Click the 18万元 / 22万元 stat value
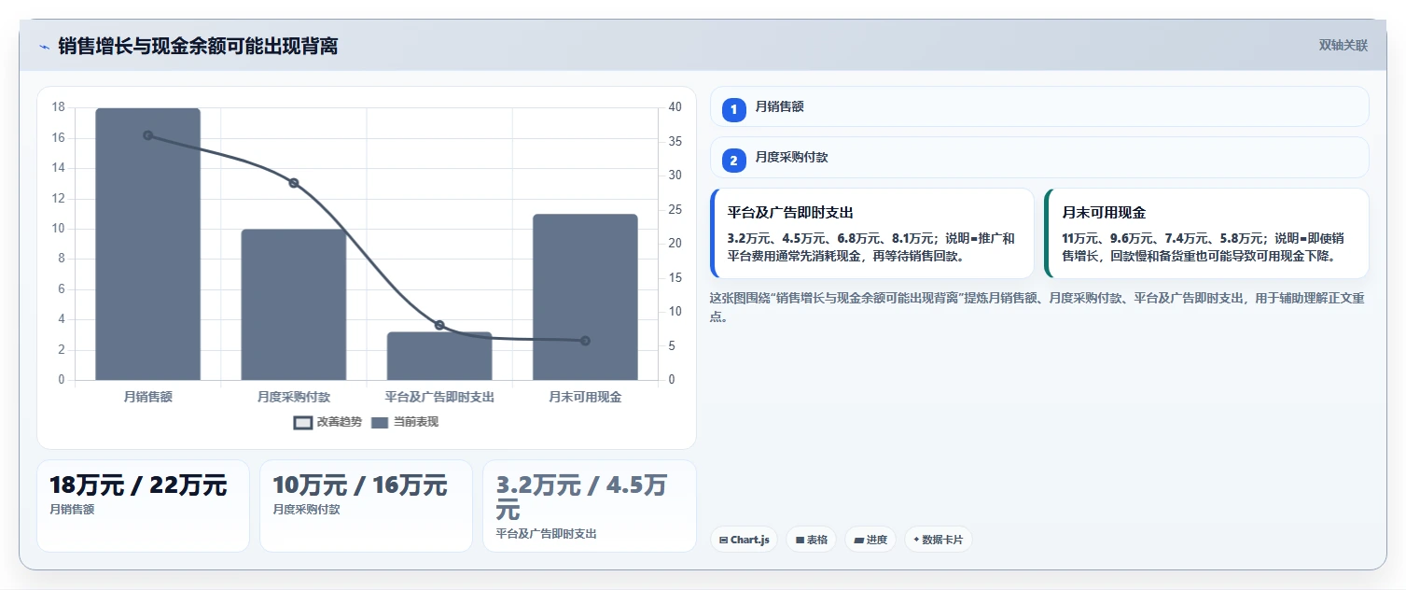This screenshot has width=1406, height=590. [x=138, y=485]
